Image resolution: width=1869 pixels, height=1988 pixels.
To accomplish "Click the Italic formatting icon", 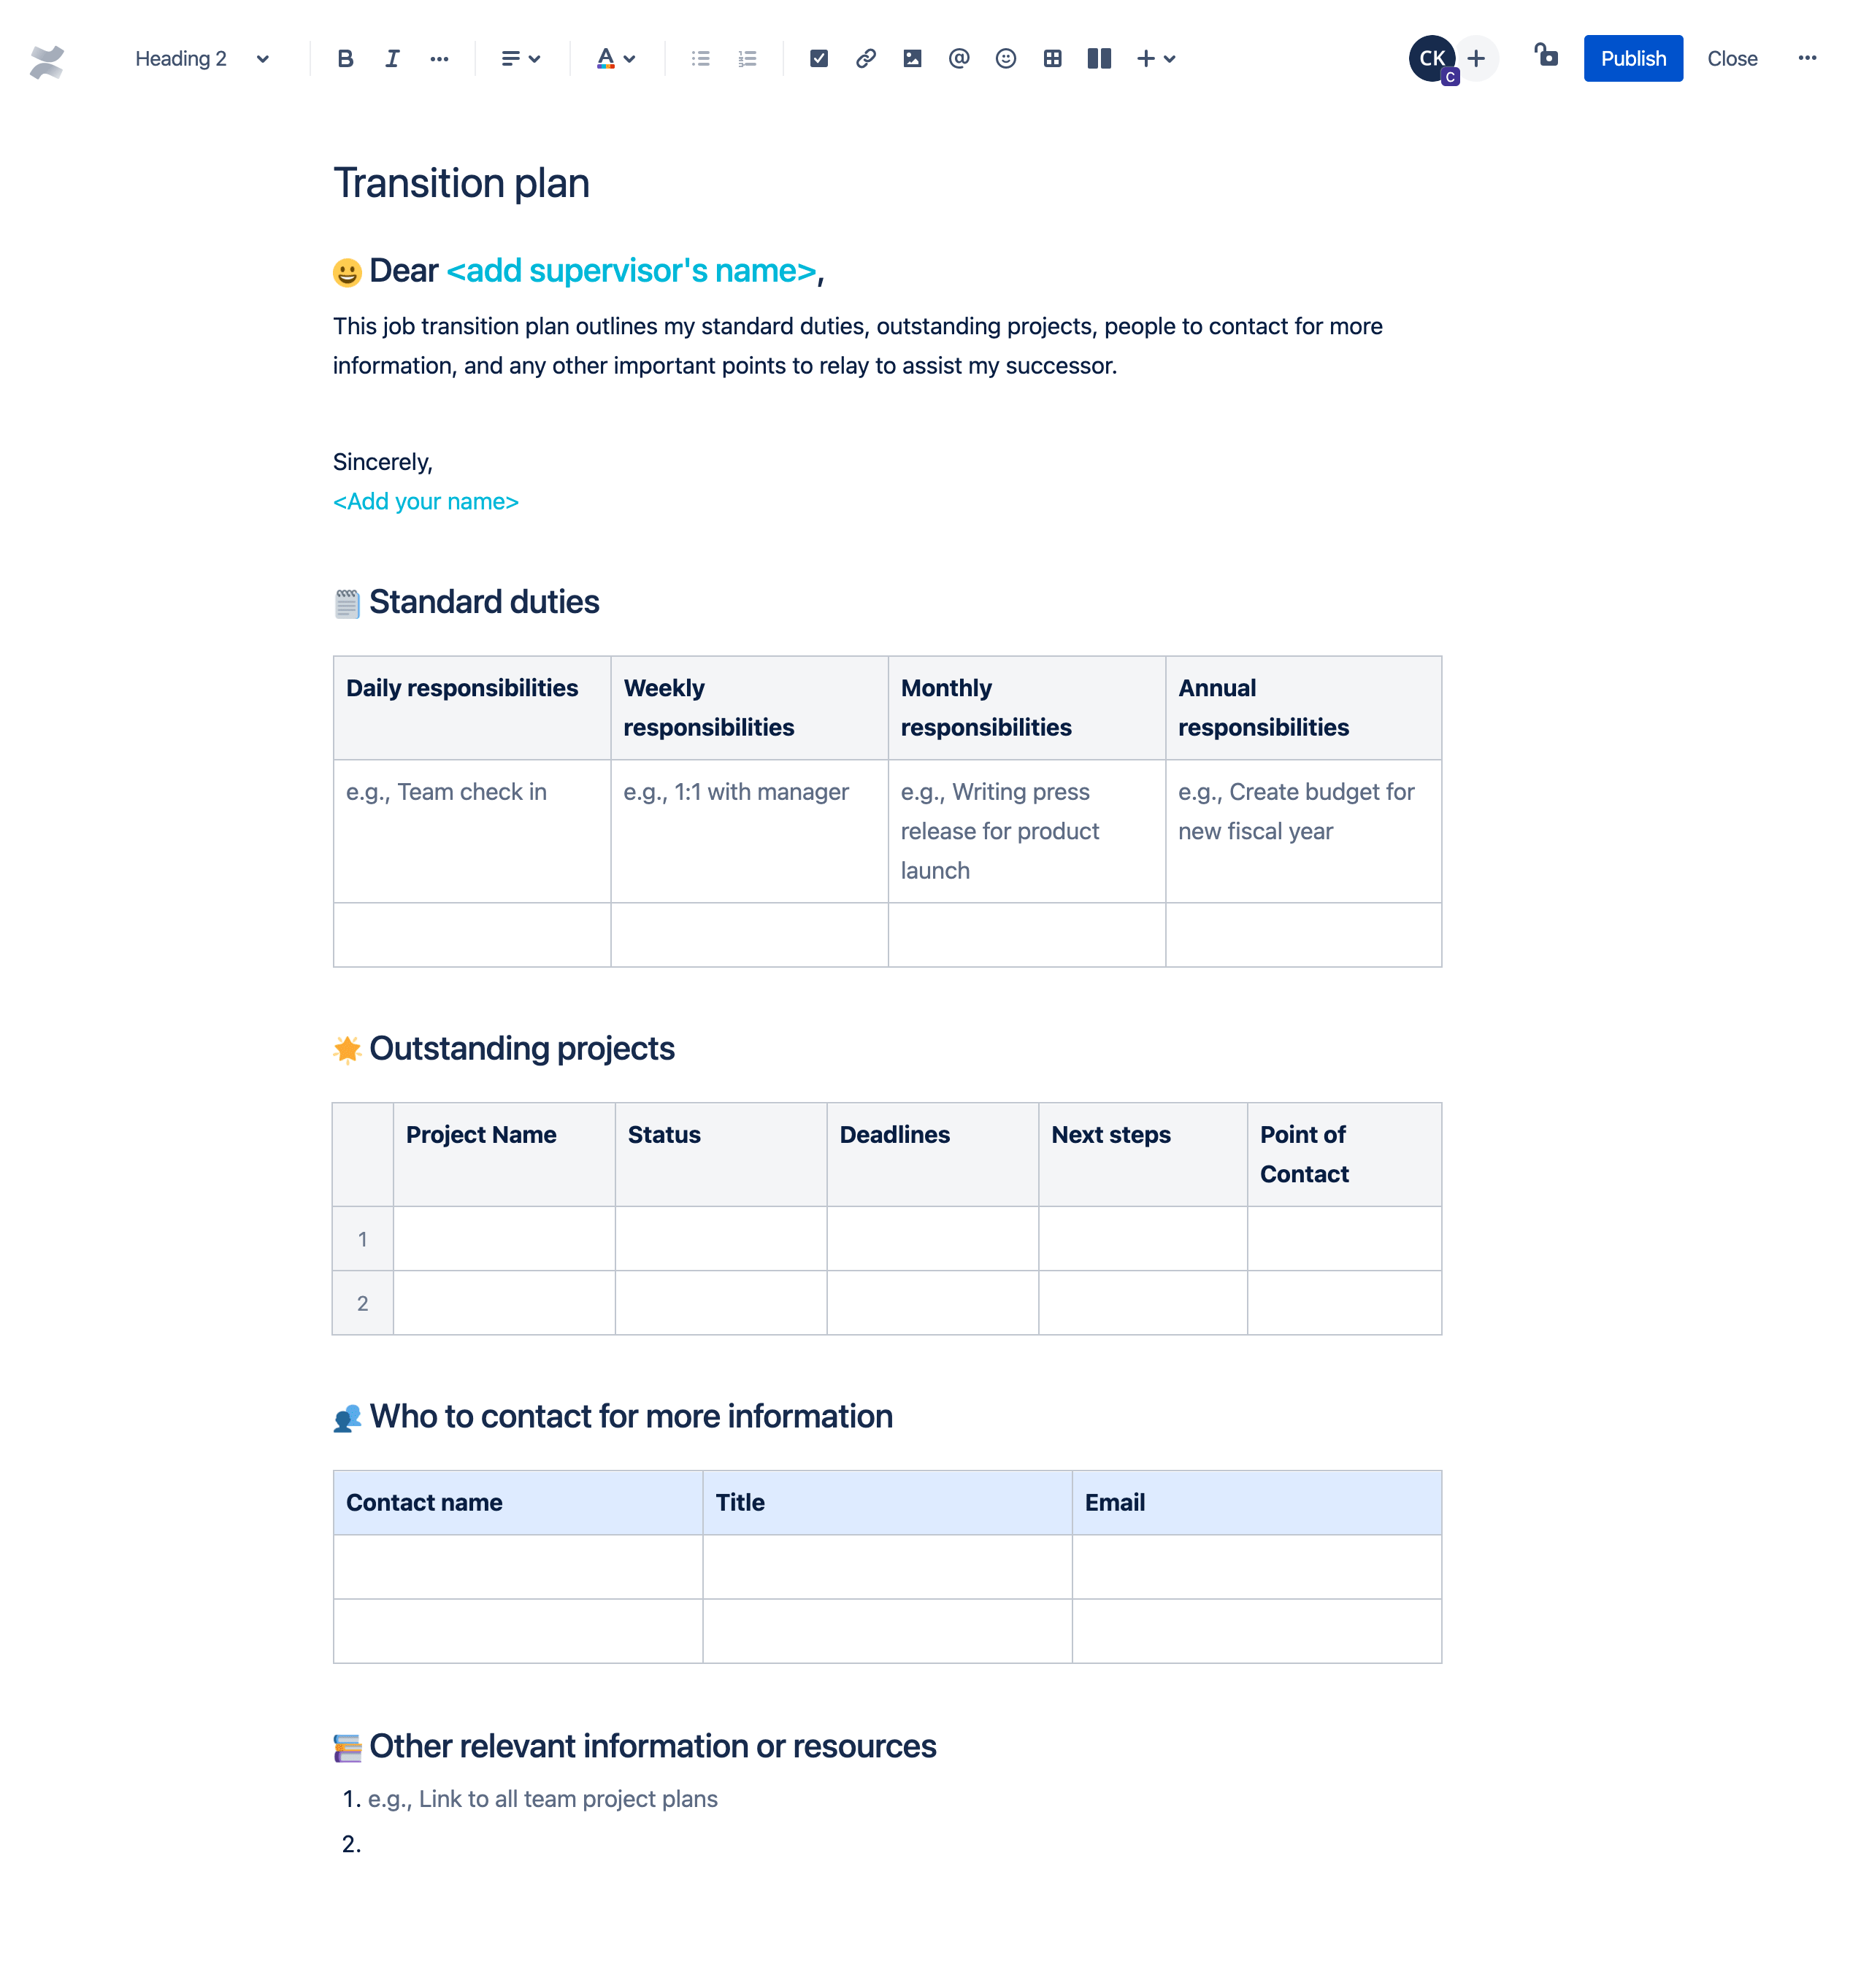I will [388, 58].
